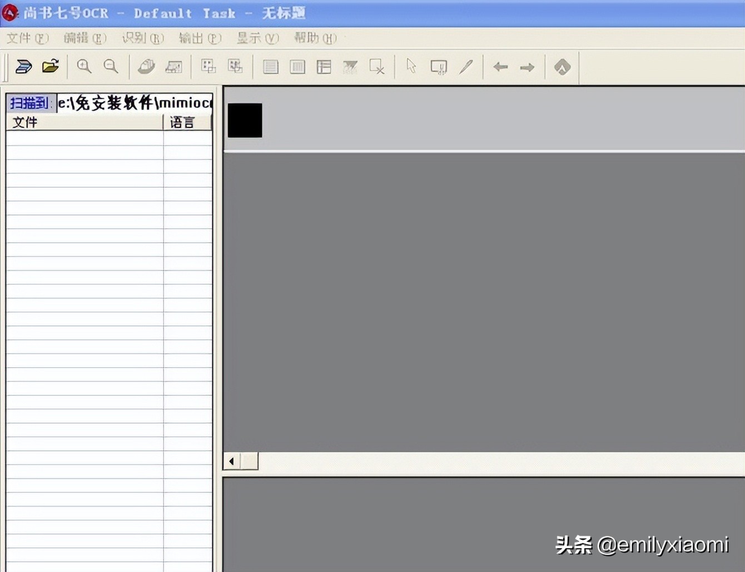
Task: Open the 识别 (R) menu
Action: [x=143, y=38]
